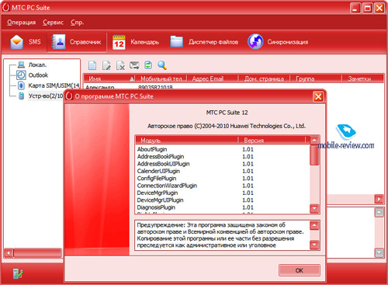Viewport: 388px width, 285px height.
Task: Click the send message envelope toolbar icon
Action: [x=134, y=65]
